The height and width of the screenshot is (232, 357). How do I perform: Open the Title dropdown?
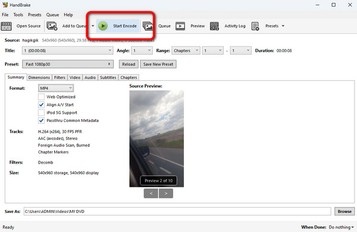68,51
